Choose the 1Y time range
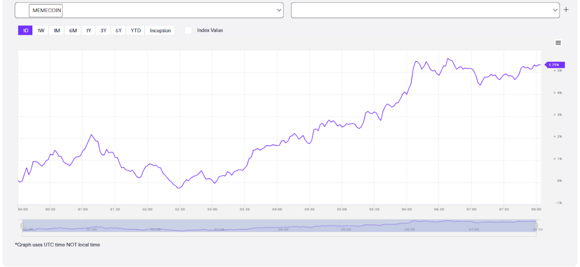The width and height of the screenshot is (580, 267). coord(88,31)
